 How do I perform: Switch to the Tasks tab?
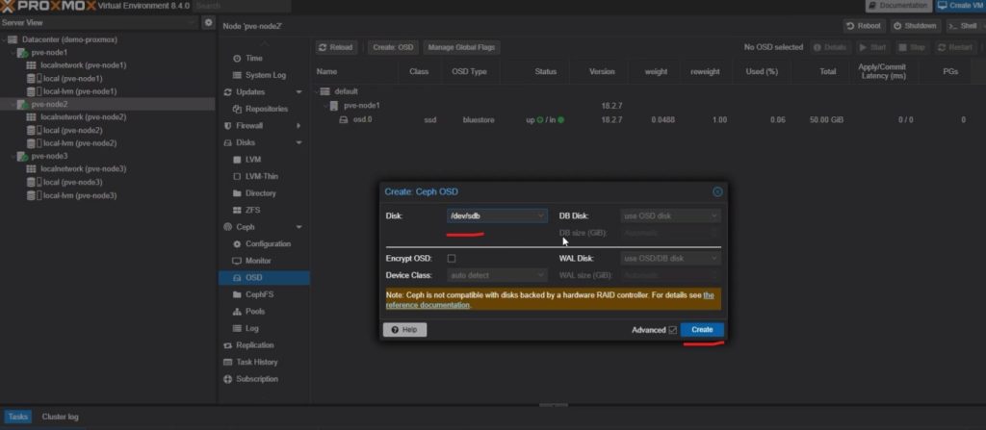(17, 417)
